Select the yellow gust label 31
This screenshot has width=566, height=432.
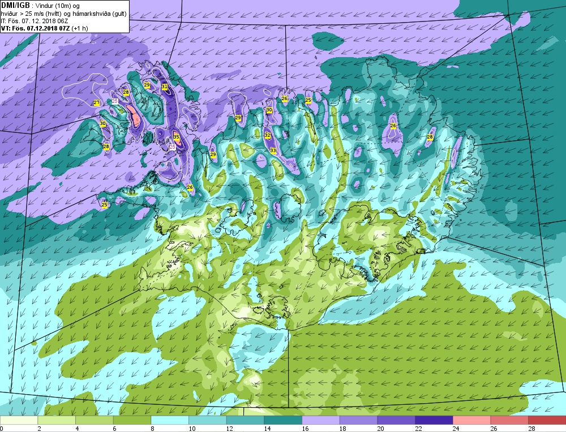165,87
